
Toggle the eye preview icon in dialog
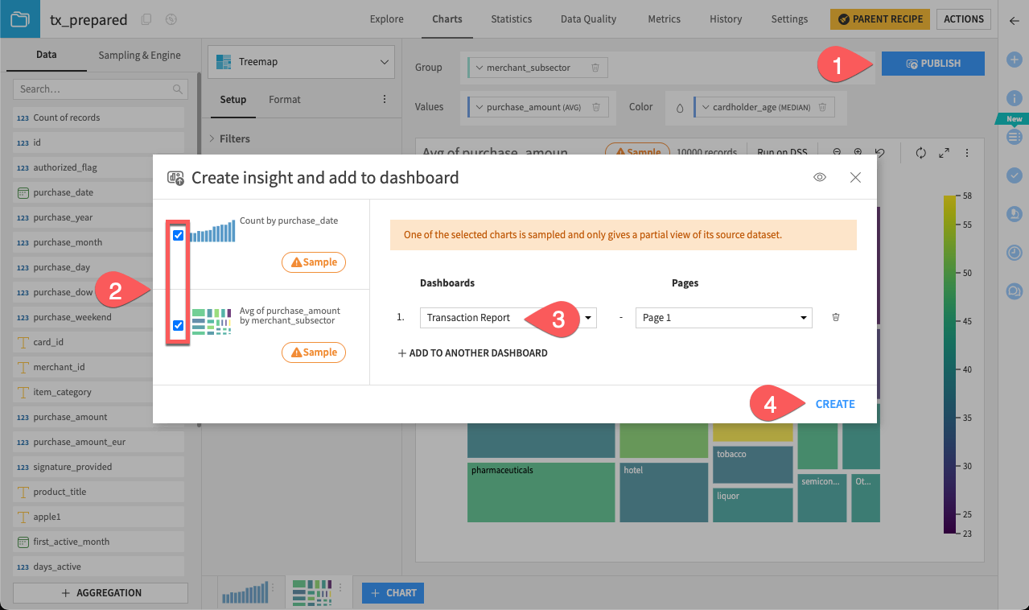tap(820, 178)
